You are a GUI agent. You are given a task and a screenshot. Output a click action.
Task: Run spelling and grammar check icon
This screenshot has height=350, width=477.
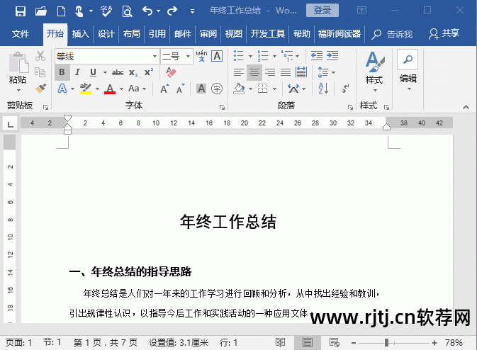106,11
